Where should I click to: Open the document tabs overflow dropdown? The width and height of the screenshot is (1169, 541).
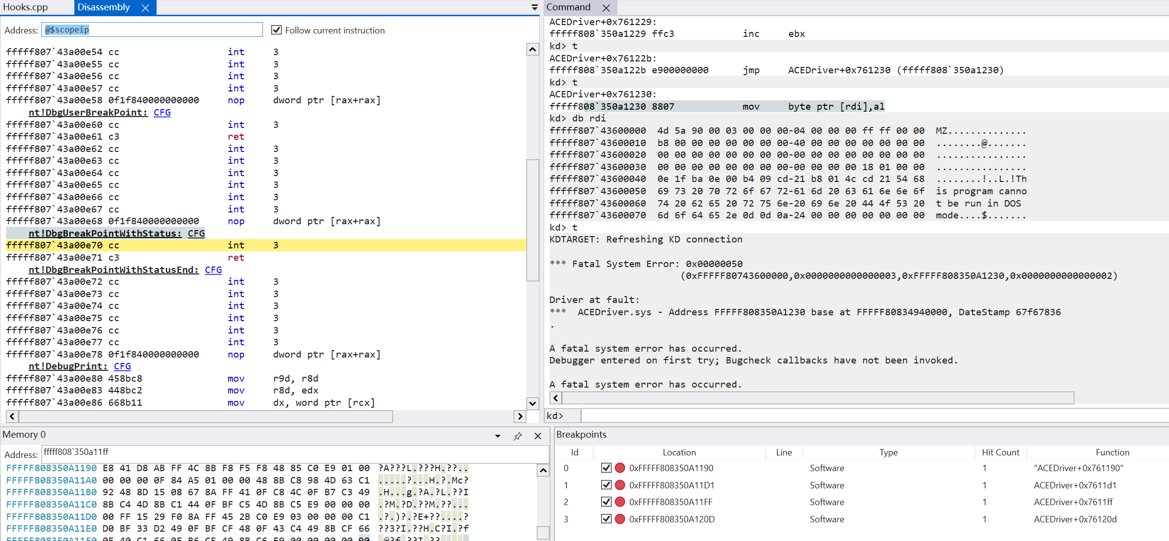pos(534,7)
